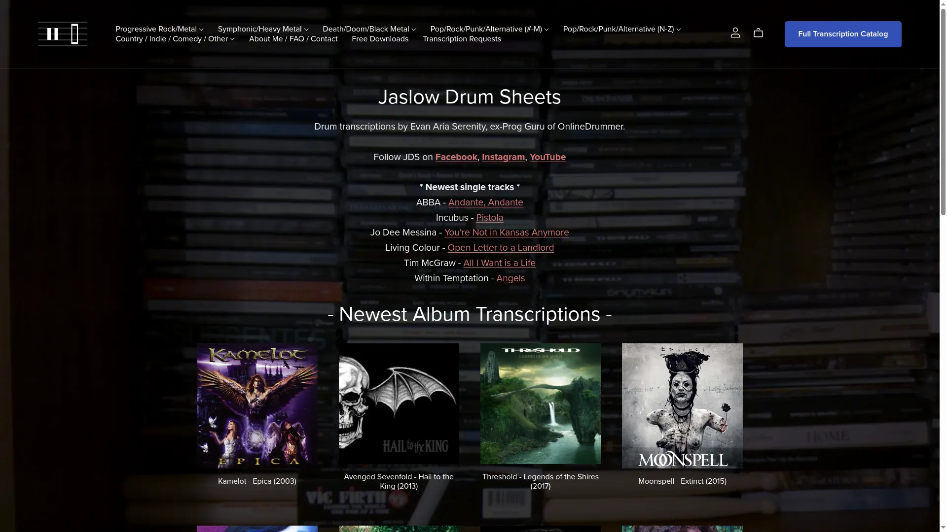Click Moonspell - Extinct (2015) title

pyautogui.click(x=682, y=481)
